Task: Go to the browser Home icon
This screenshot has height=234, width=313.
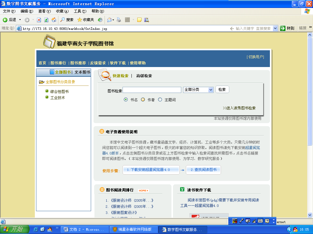Action: pos(54,20)
